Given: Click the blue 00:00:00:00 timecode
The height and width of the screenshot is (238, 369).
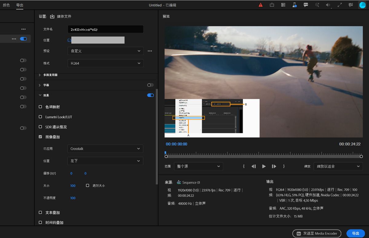Looking at the screenshot, I should [177, 144].
